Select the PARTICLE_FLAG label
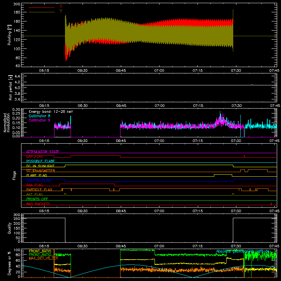Viewport: 281px width, 281px height. click(x=39, y=189)
